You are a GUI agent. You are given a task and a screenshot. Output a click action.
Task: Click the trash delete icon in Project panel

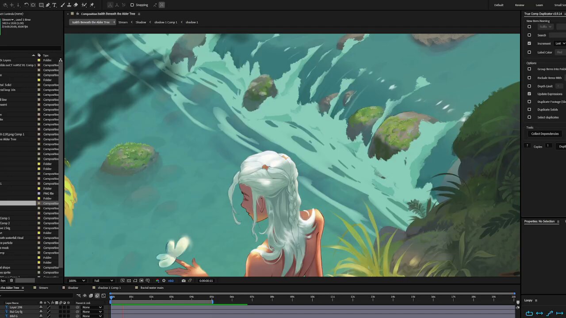(x=11, y=280)
